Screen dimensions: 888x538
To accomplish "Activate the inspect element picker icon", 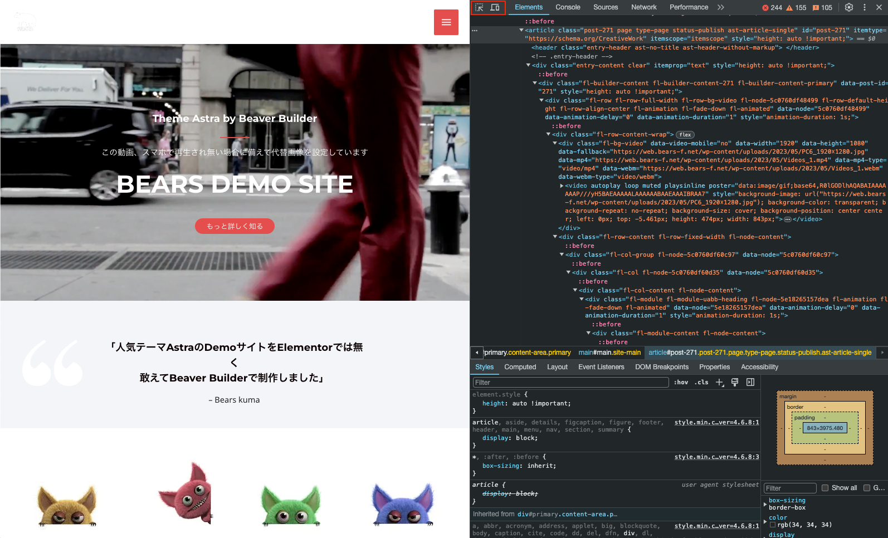I will 479,8.
